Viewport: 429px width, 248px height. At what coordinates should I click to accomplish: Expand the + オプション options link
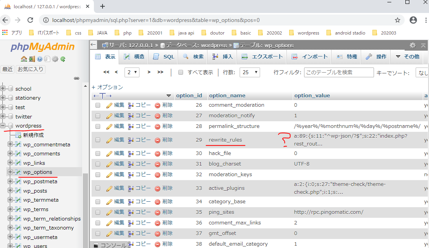tap(107, 87)
